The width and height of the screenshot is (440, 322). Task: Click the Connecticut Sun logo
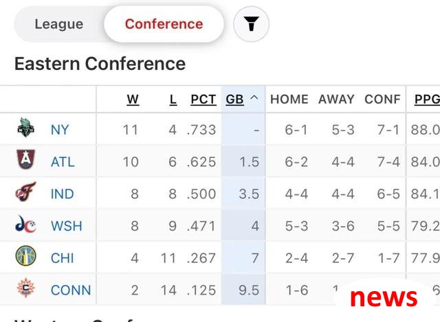click(x=25, y=288)
